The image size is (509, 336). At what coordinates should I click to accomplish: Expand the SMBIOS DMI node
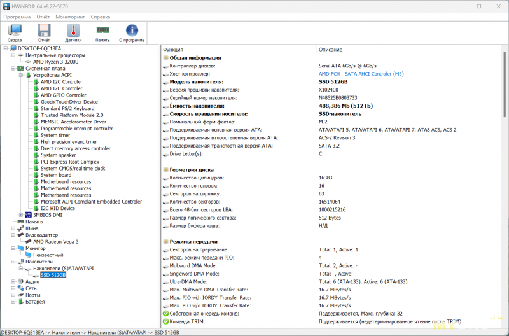click(21, 215)
